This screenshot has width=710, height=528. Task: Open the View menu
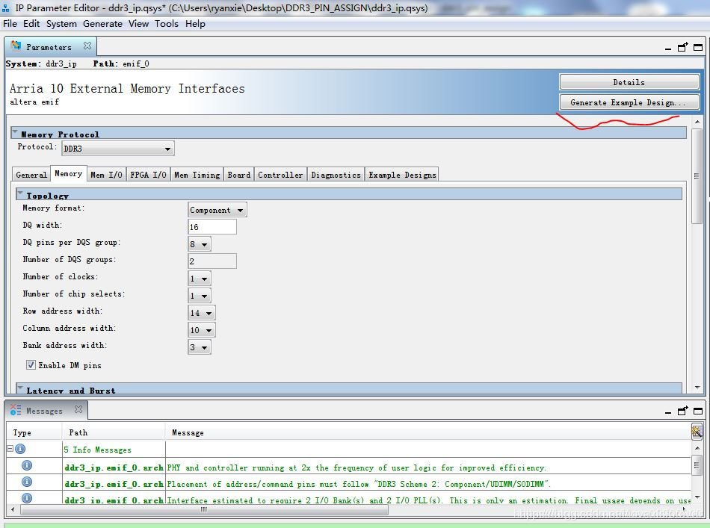tap(138, 24)
